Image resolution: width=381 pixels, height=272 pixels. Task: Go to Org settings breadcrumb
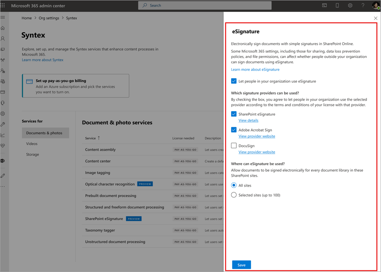pos(49,18)
